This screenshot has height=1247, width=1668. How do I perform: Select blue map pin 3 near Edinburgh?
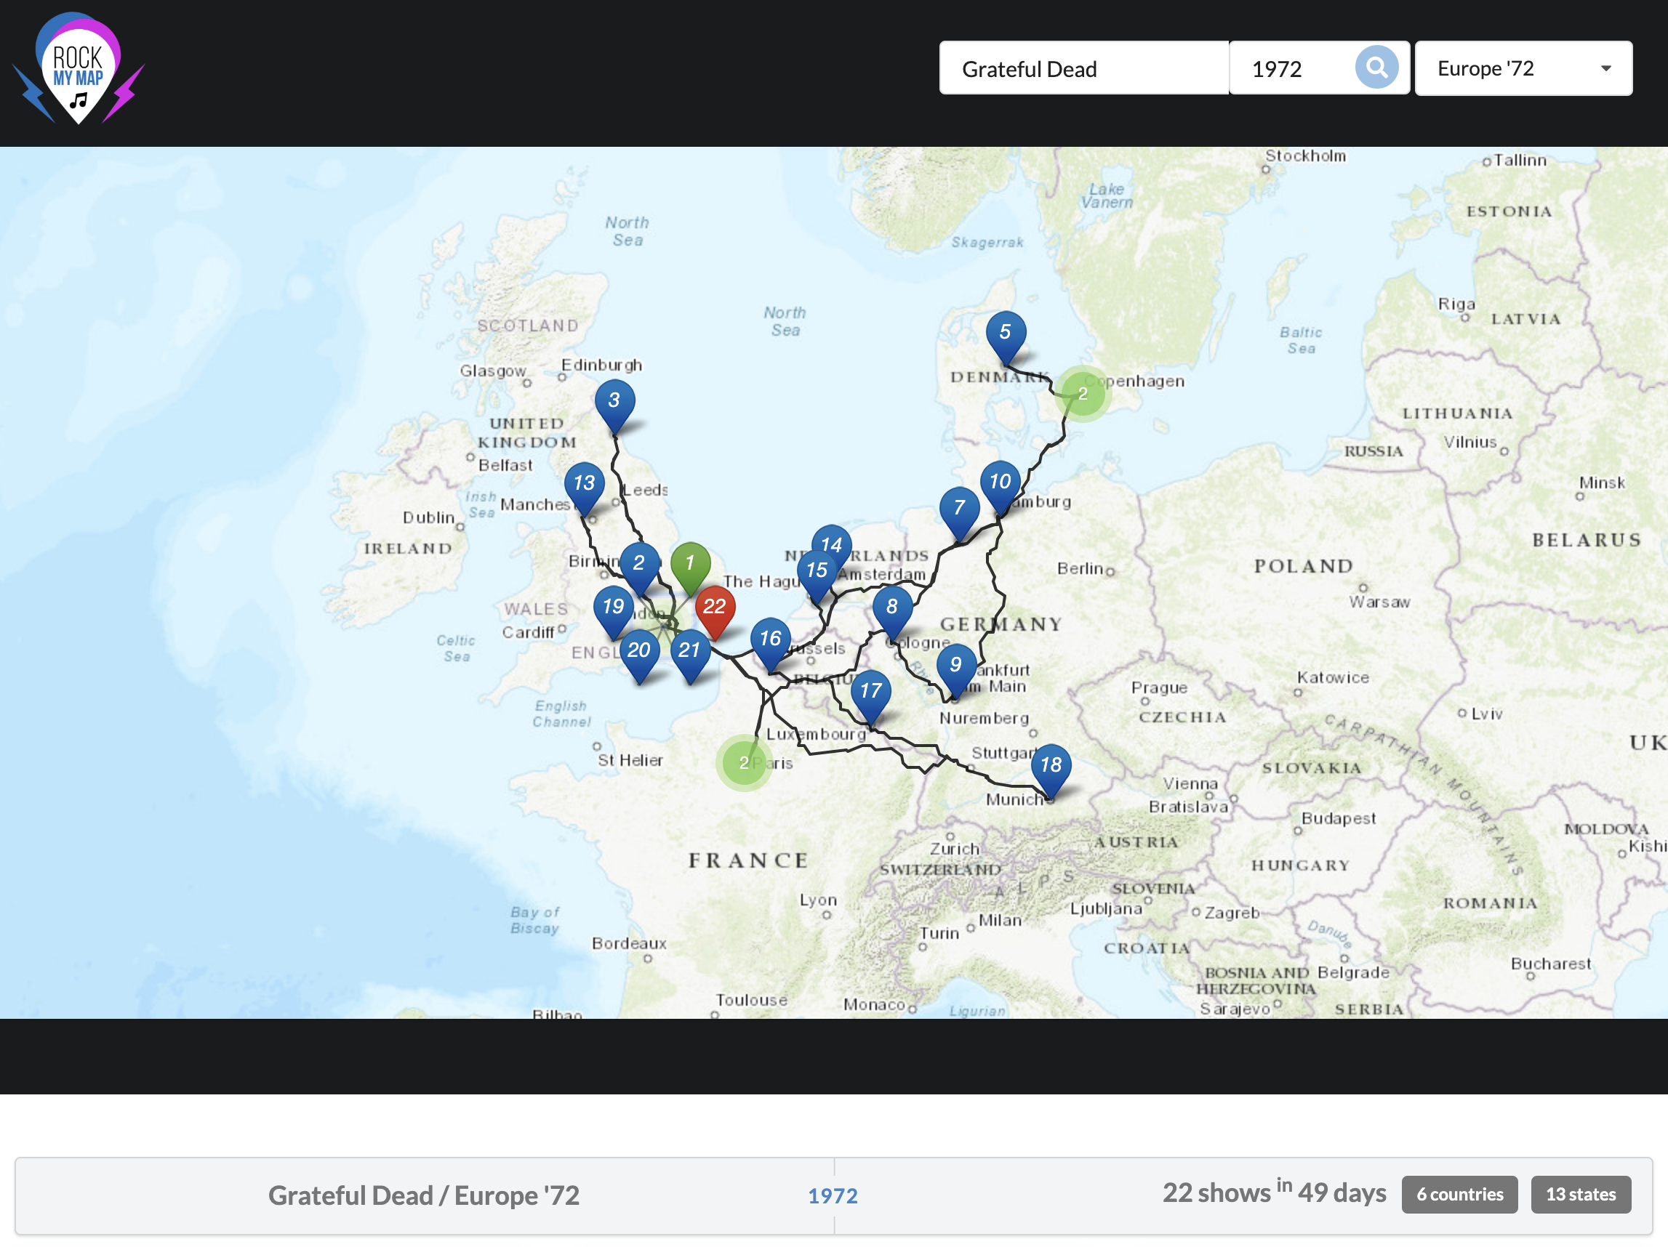(614, 401)
